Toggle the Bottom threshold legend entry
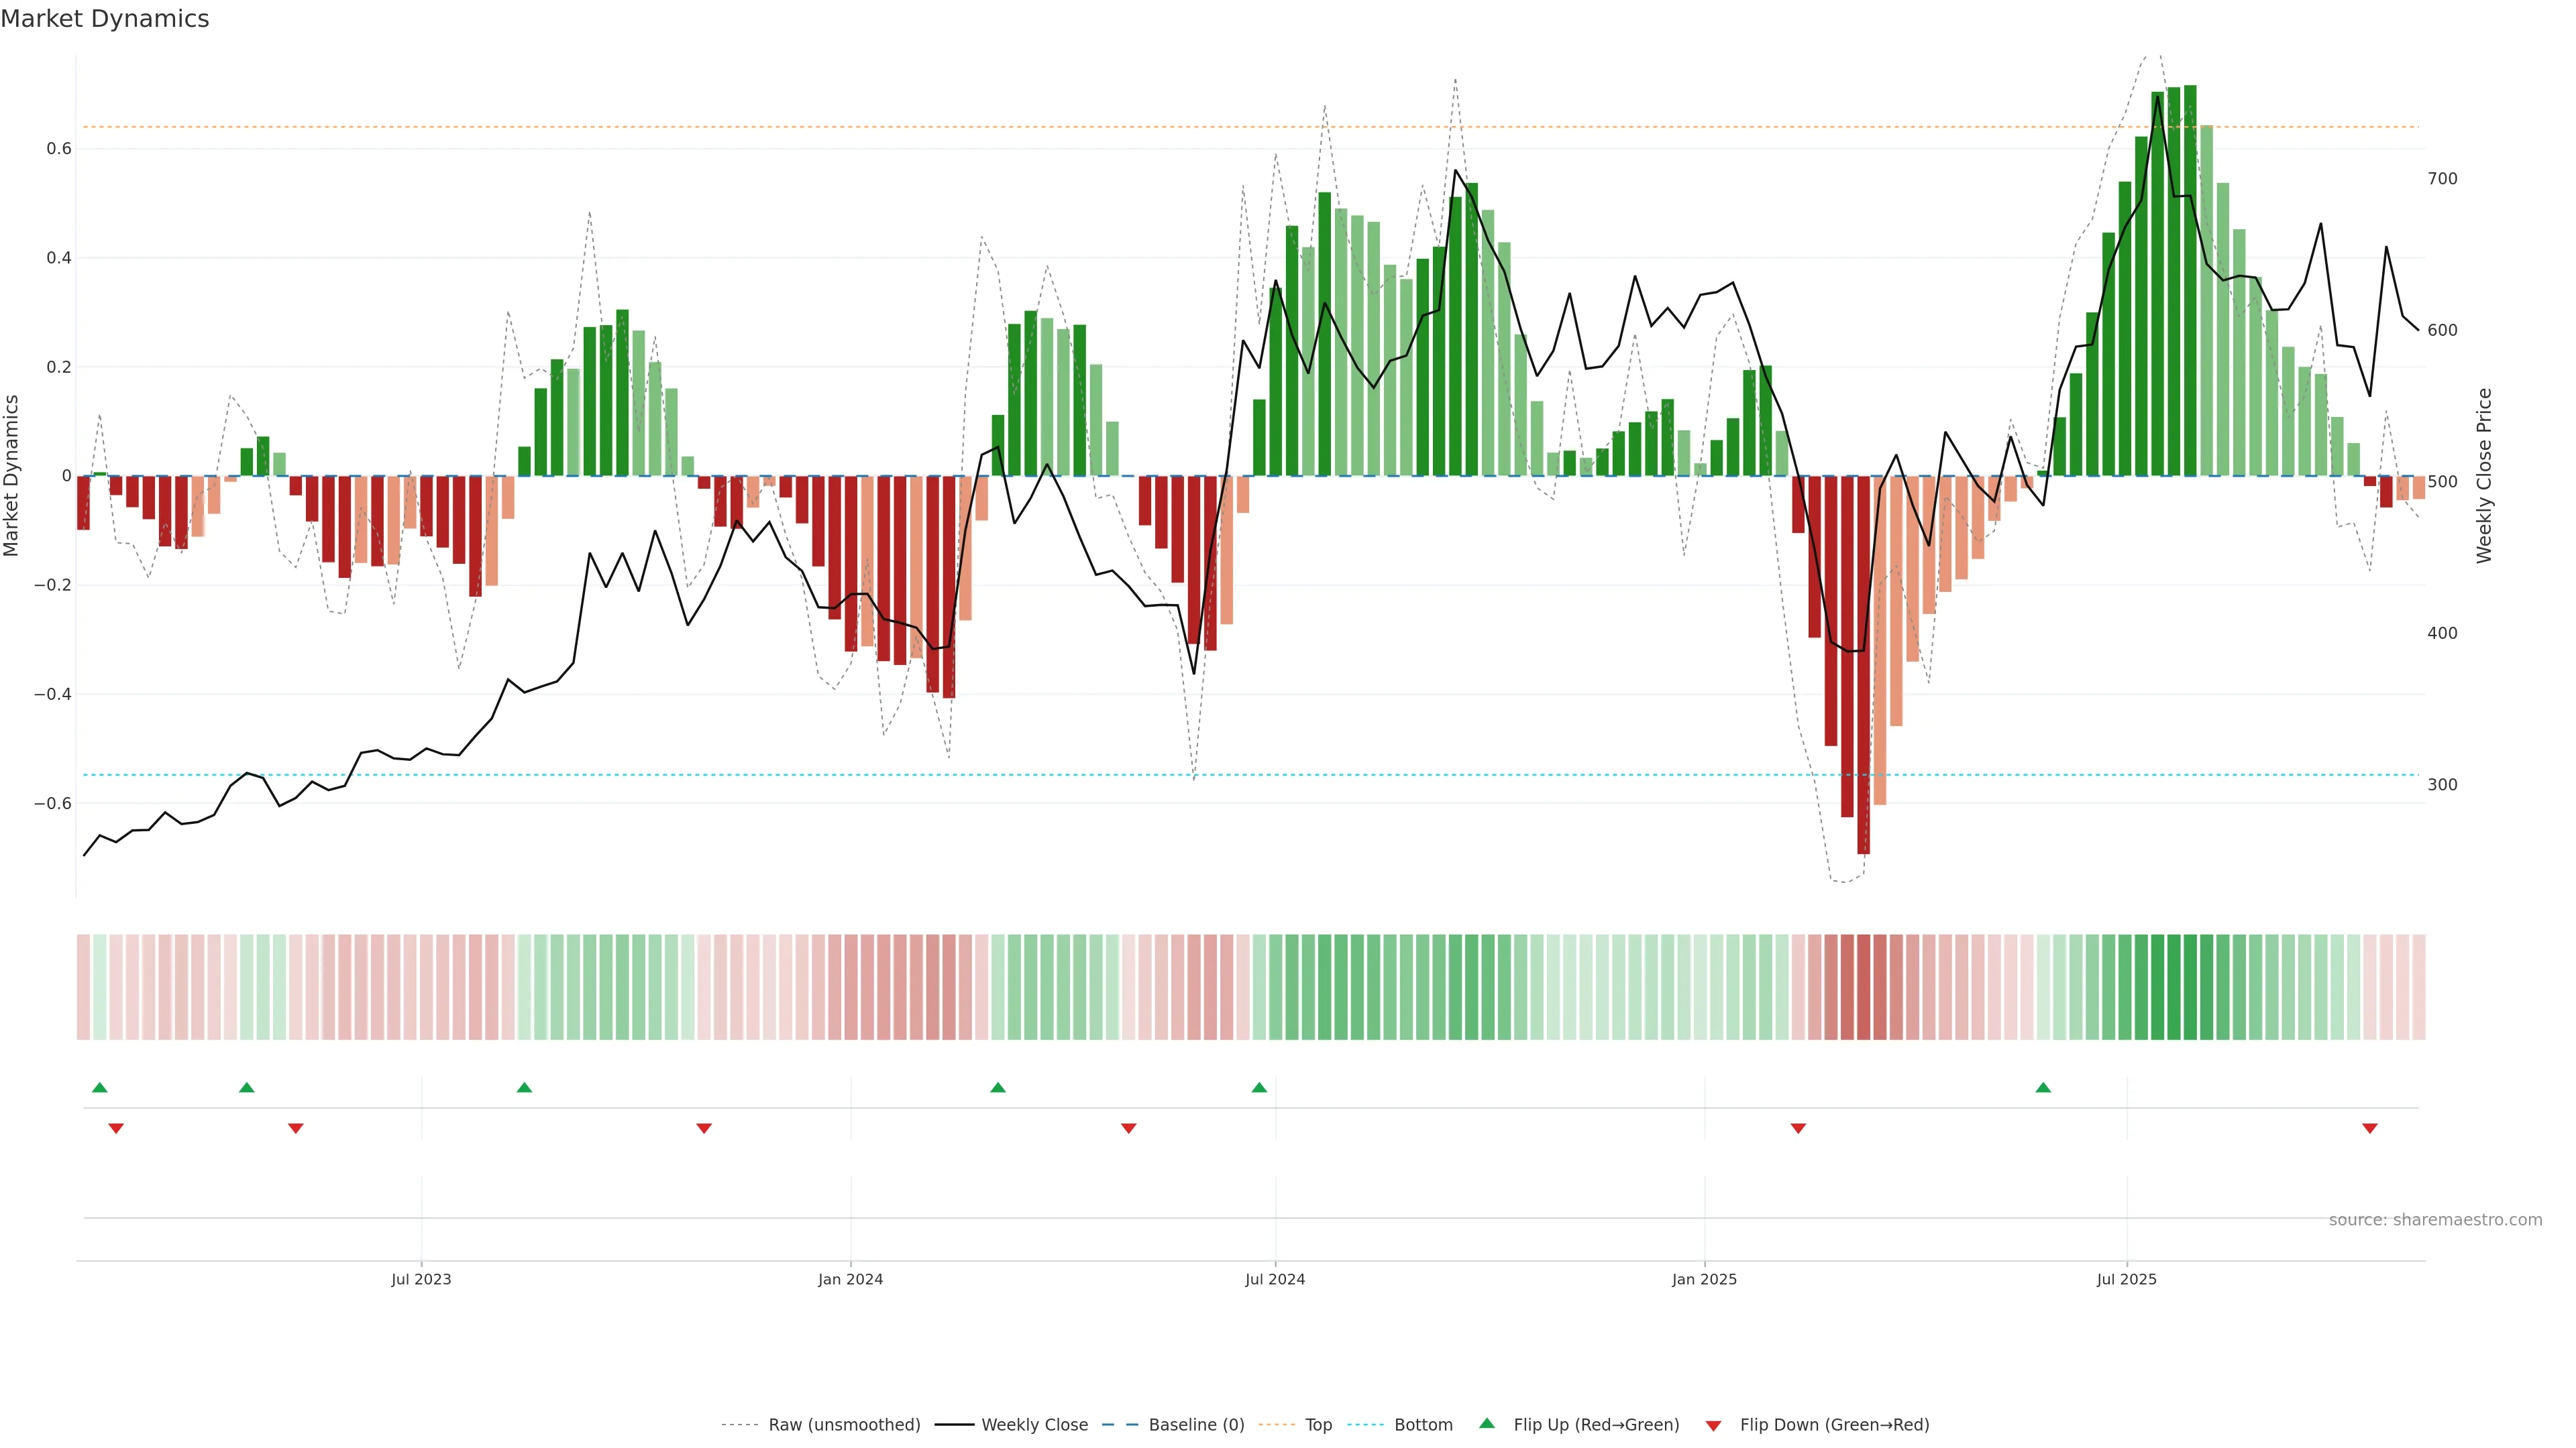Viewport: 2576px width, 1448px height. point(1423,1425)
